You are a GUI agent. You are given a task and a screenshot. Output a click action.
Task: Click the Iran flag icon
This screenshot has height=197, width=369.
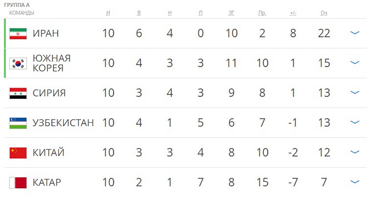click(18, 34)
